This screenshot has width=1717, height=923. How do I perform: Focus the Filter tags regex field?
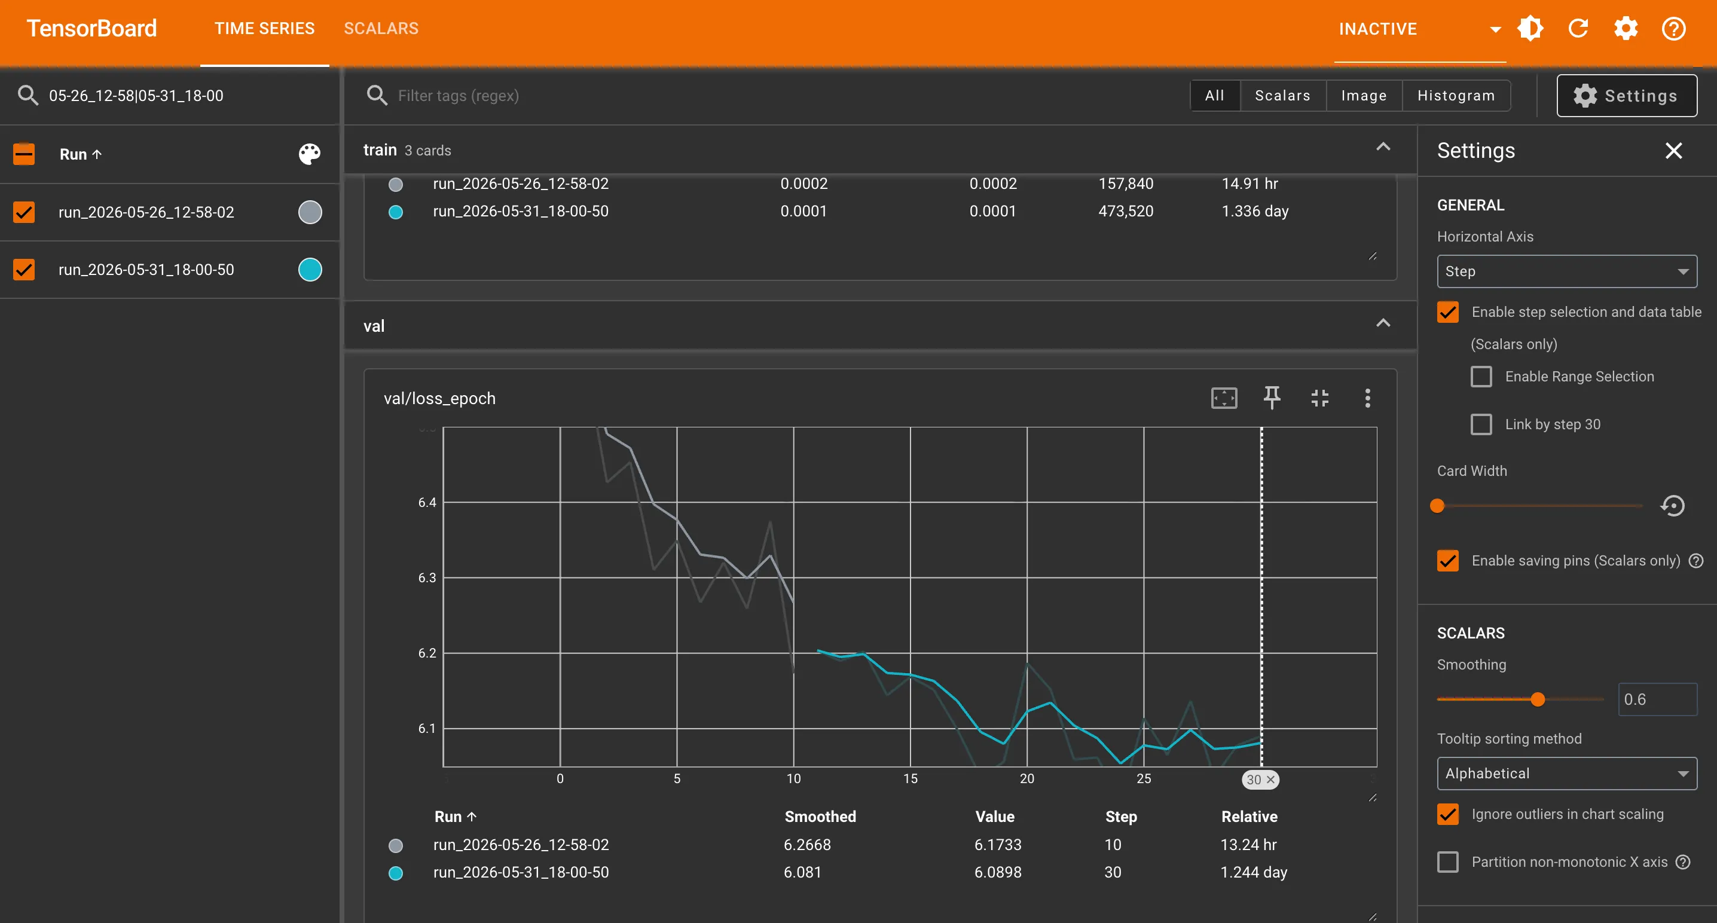(x=773, y=95)
